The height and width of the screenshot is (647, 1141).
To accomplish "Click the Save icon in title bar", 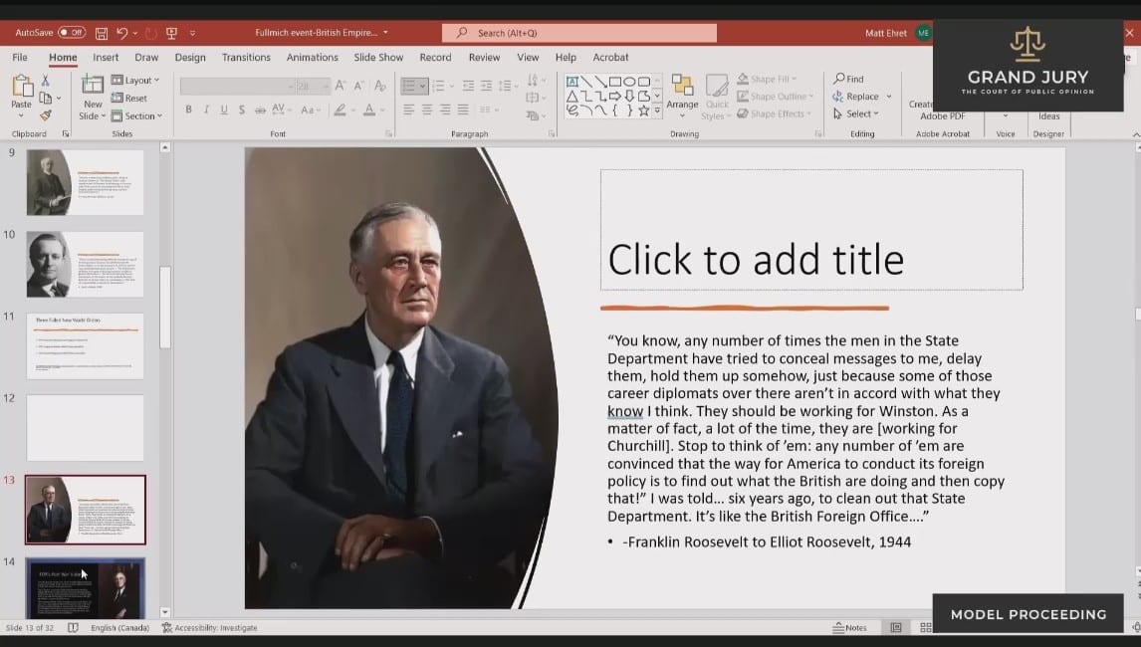I will (x=101, y=33).
